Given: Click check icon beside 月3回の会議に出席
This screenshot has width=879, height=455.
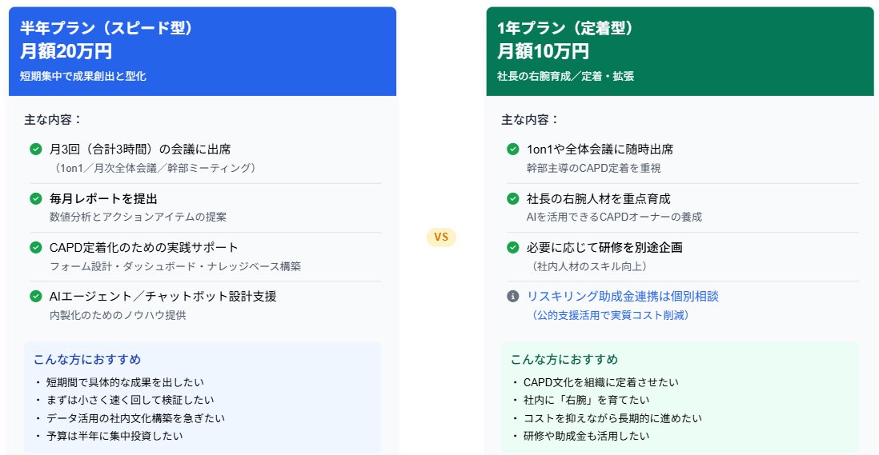Looking at the screenshot, I should (x=35, y=149).
